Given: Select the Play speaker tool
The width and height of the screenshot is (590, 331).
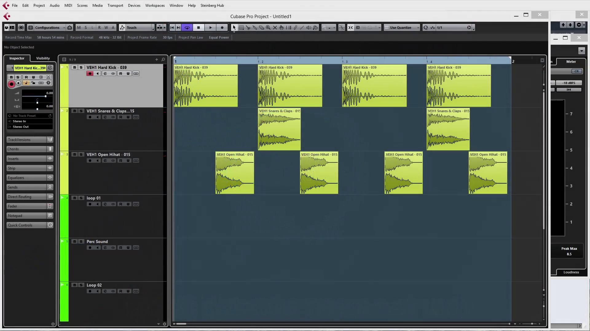Looking at the screenshot, I should click(x=309, y=28).
